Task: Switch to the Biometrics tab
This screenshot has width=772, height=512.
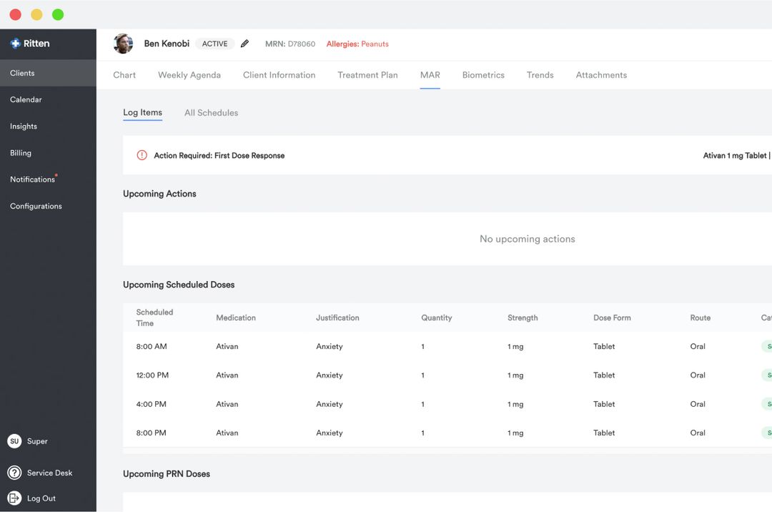Action: (x=483, y=74)
